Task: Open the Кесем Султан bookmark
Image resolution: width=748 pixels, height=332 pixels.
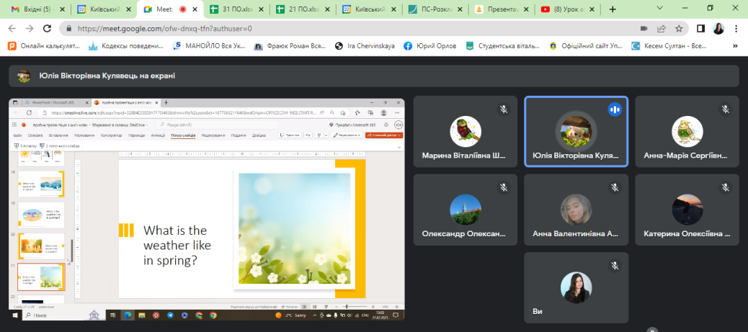Action: pyautogui.click(x=669, y=46)
